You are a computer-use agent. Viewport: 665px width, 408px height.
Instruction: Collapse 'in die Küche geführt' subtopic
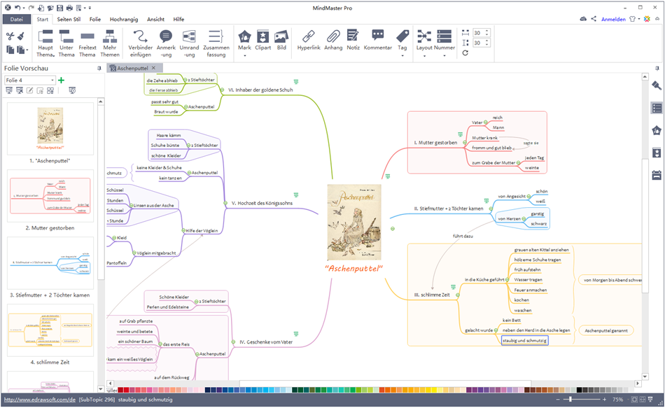click(x=507, y=279)
